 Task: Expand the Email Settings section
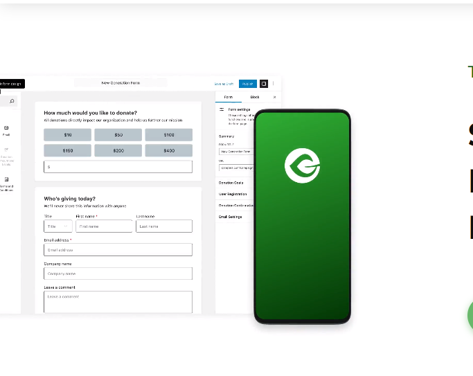230,217
